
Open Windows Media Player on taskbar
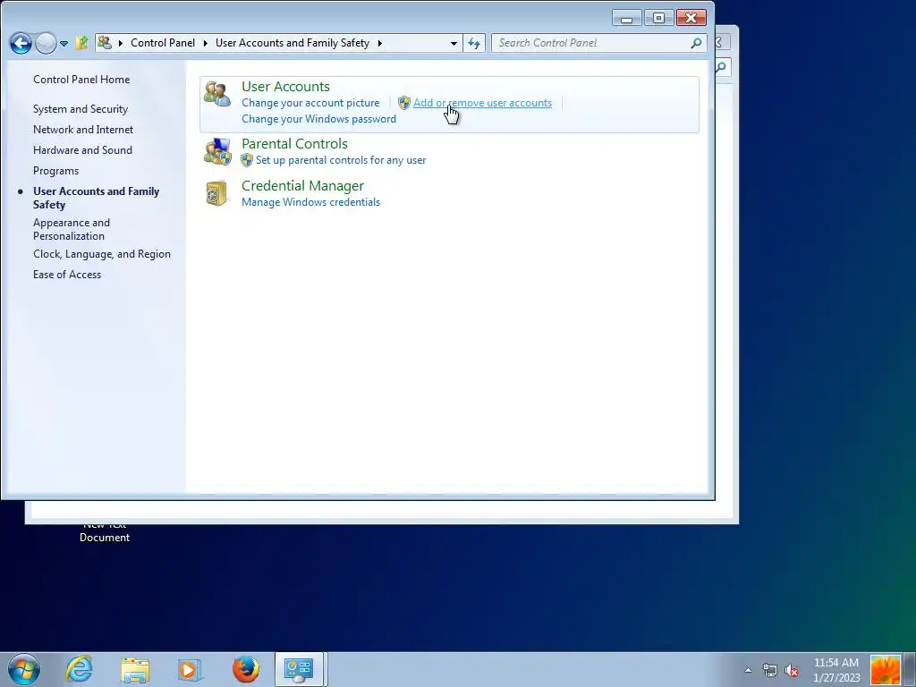point(189,669)
